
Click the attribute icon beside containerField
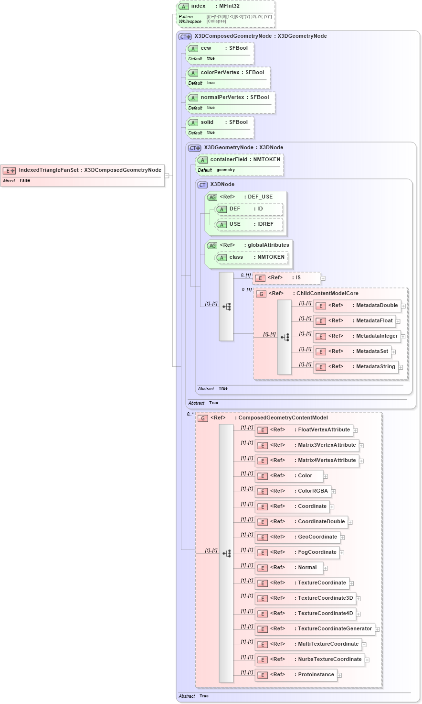[202, 160]
